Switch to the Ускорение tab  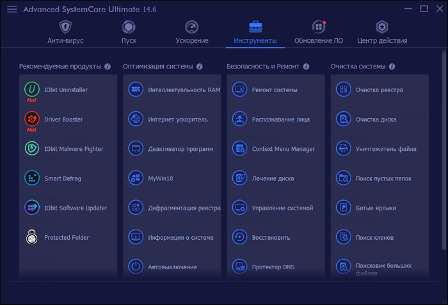coord(192,33)
